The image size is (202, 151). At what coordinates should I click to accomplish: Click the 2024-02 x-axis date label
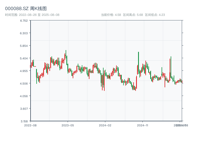tap(105, 125)
